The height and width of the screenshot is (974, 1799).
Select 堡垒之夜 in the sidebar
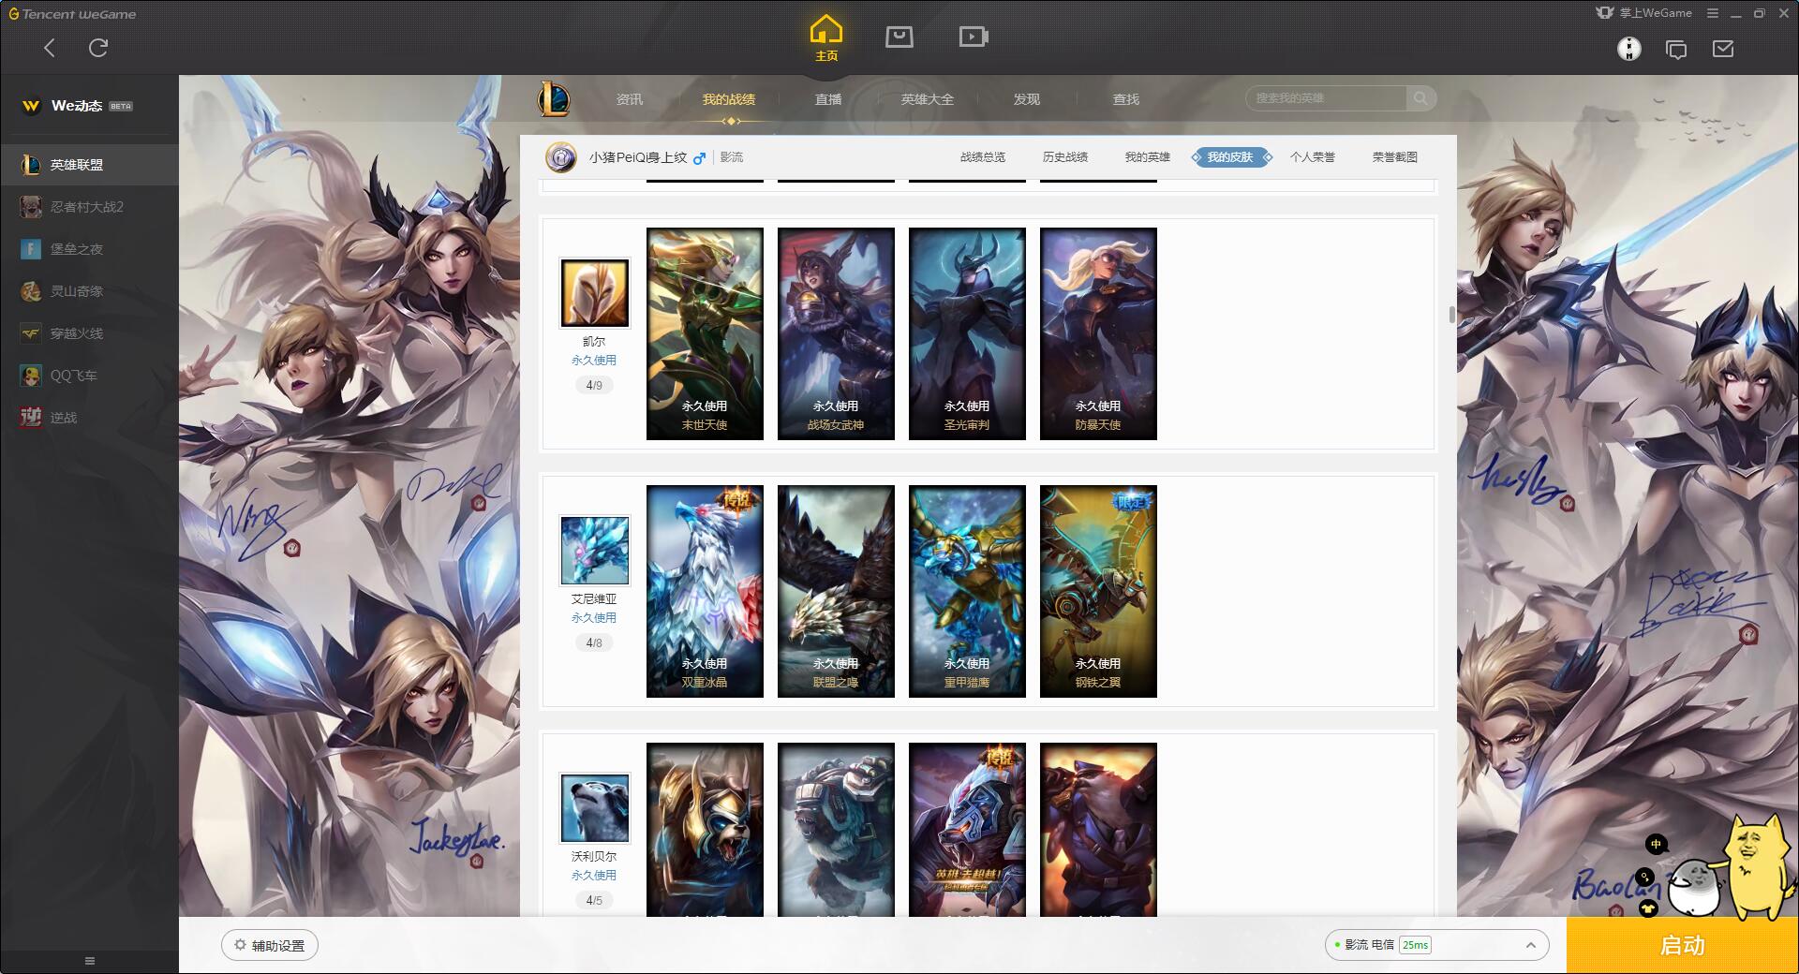pos(89,249)
